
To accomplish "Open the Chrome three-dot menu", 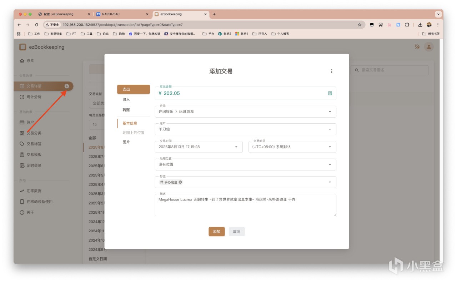I will pyautogui.click(x=438, y=25).
